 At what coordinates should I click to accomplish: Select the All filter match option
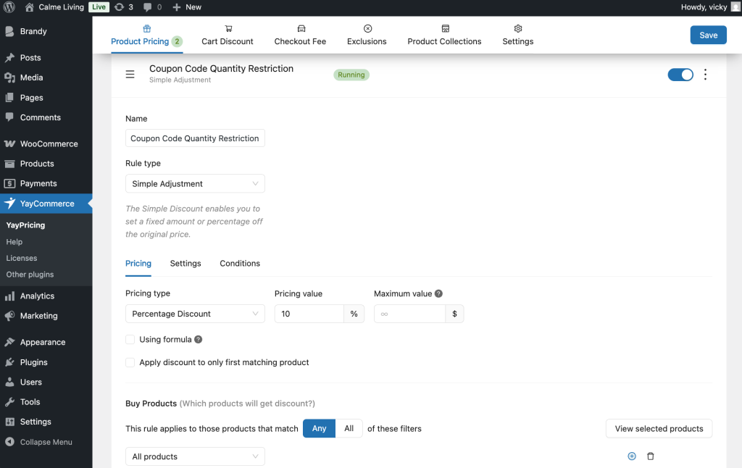[349, 428]
